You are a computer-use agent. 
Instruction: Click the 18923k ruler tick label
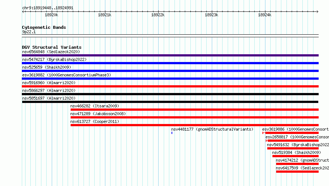pos(211,15)
